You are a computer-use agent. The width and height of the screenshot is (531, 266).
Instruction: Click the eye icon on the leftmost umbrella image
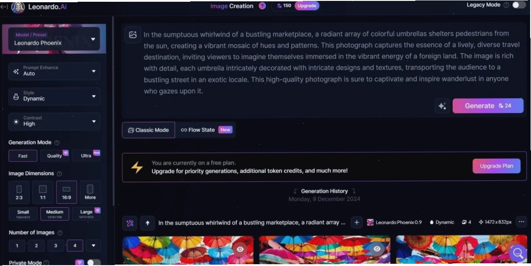pos(240,249)
